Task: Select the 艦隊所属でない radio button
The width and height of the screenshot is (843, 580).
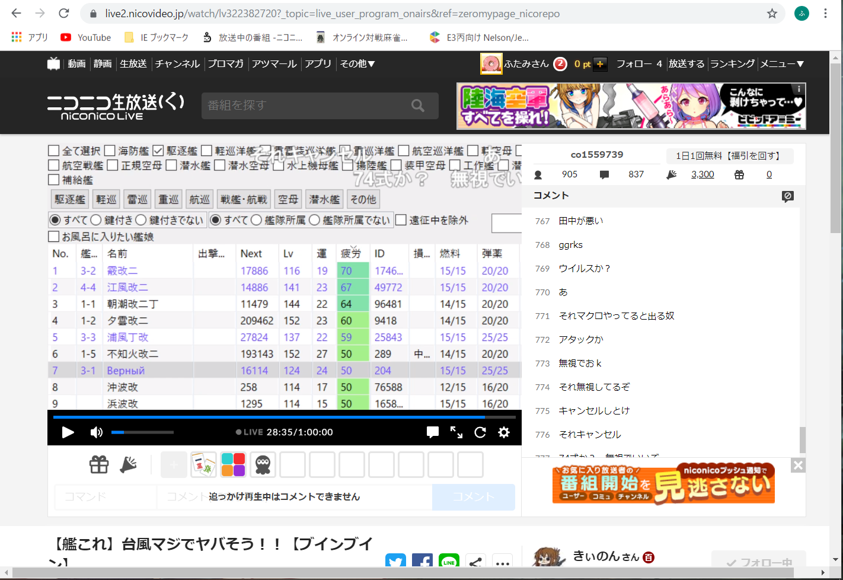Action: point(315,220)
